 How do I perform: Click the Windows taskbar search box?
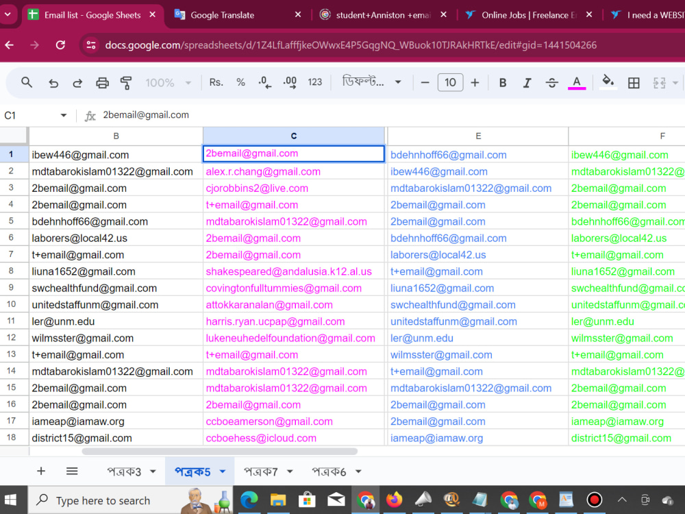click(131, 500)
